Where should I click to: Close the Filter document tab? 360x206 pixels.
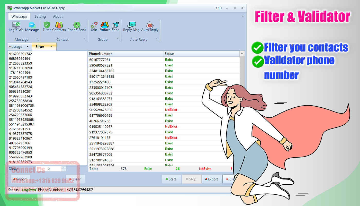pos(52,47)
